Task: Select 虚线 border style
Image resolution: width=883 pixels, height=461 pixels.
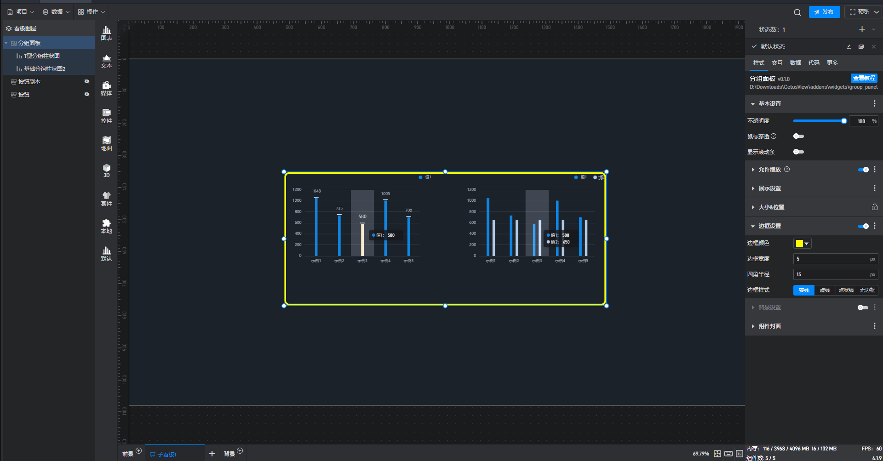Action: pos(825,290)
